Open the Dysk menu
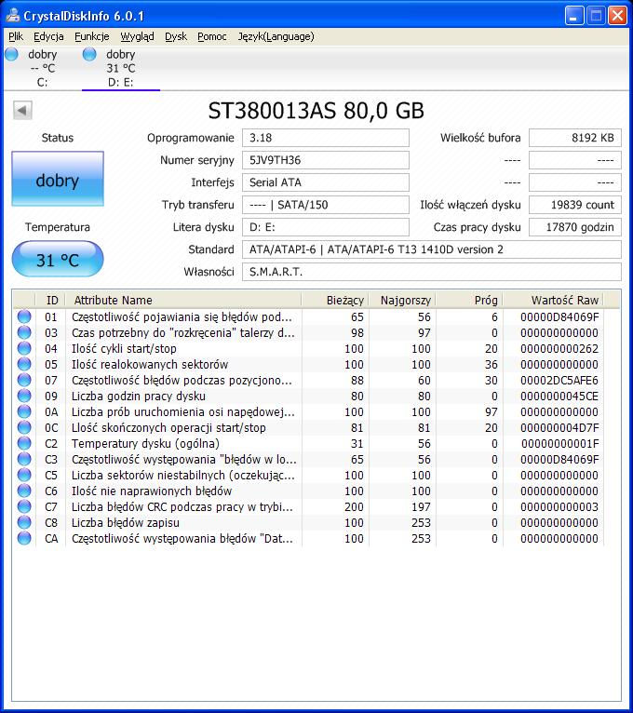Screen dimensions: 633x713 coord(176,36)
